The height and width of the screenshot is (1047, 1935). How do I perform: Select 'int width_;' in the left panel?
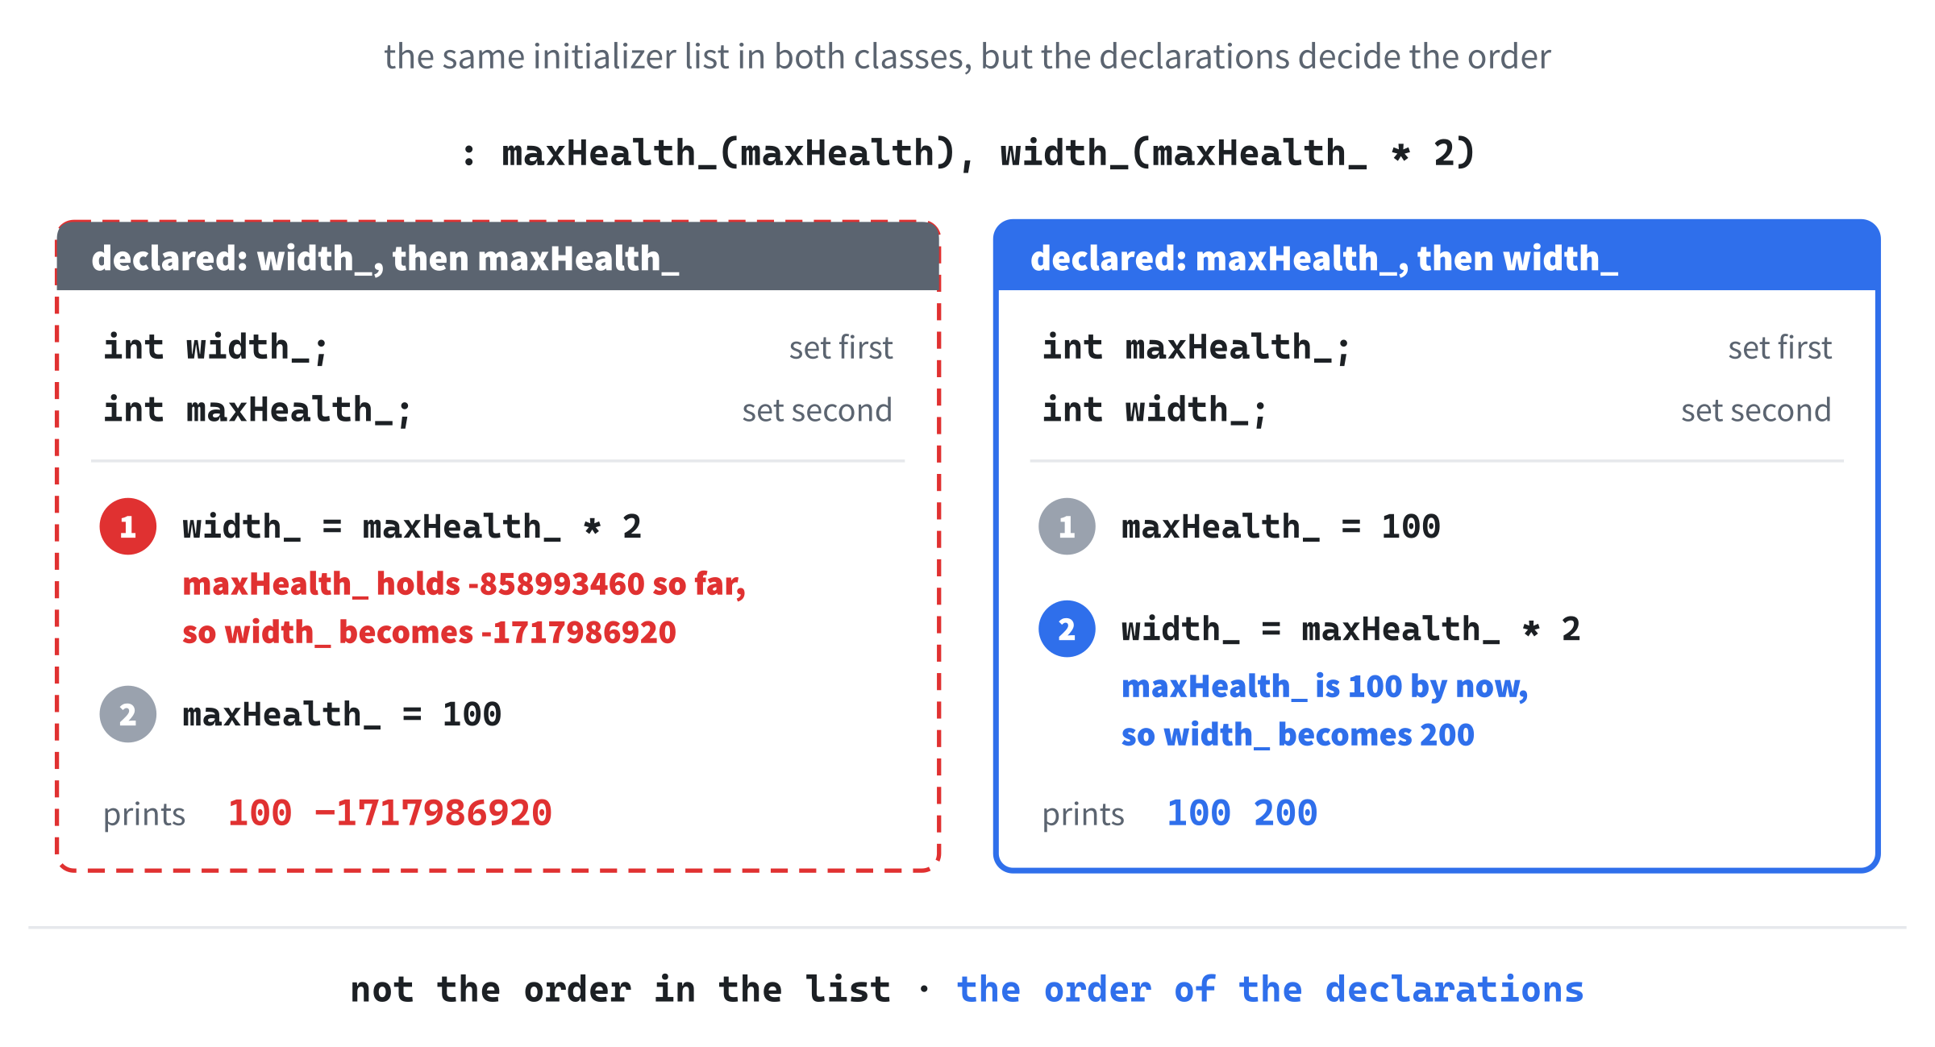216,348
